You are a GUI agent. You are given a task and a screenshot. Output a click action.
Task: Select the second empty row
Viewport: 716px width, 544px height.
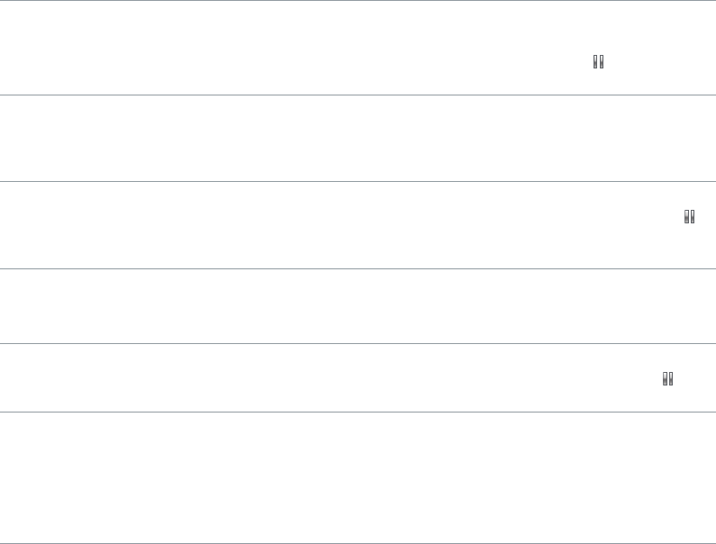click(270, 139)
